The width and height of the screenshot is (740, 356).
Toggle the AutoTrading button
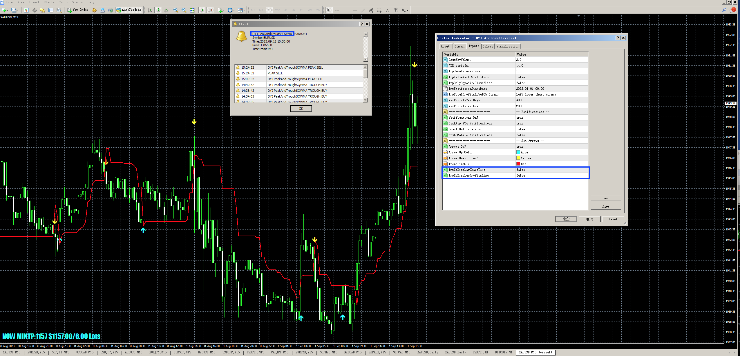129,10
